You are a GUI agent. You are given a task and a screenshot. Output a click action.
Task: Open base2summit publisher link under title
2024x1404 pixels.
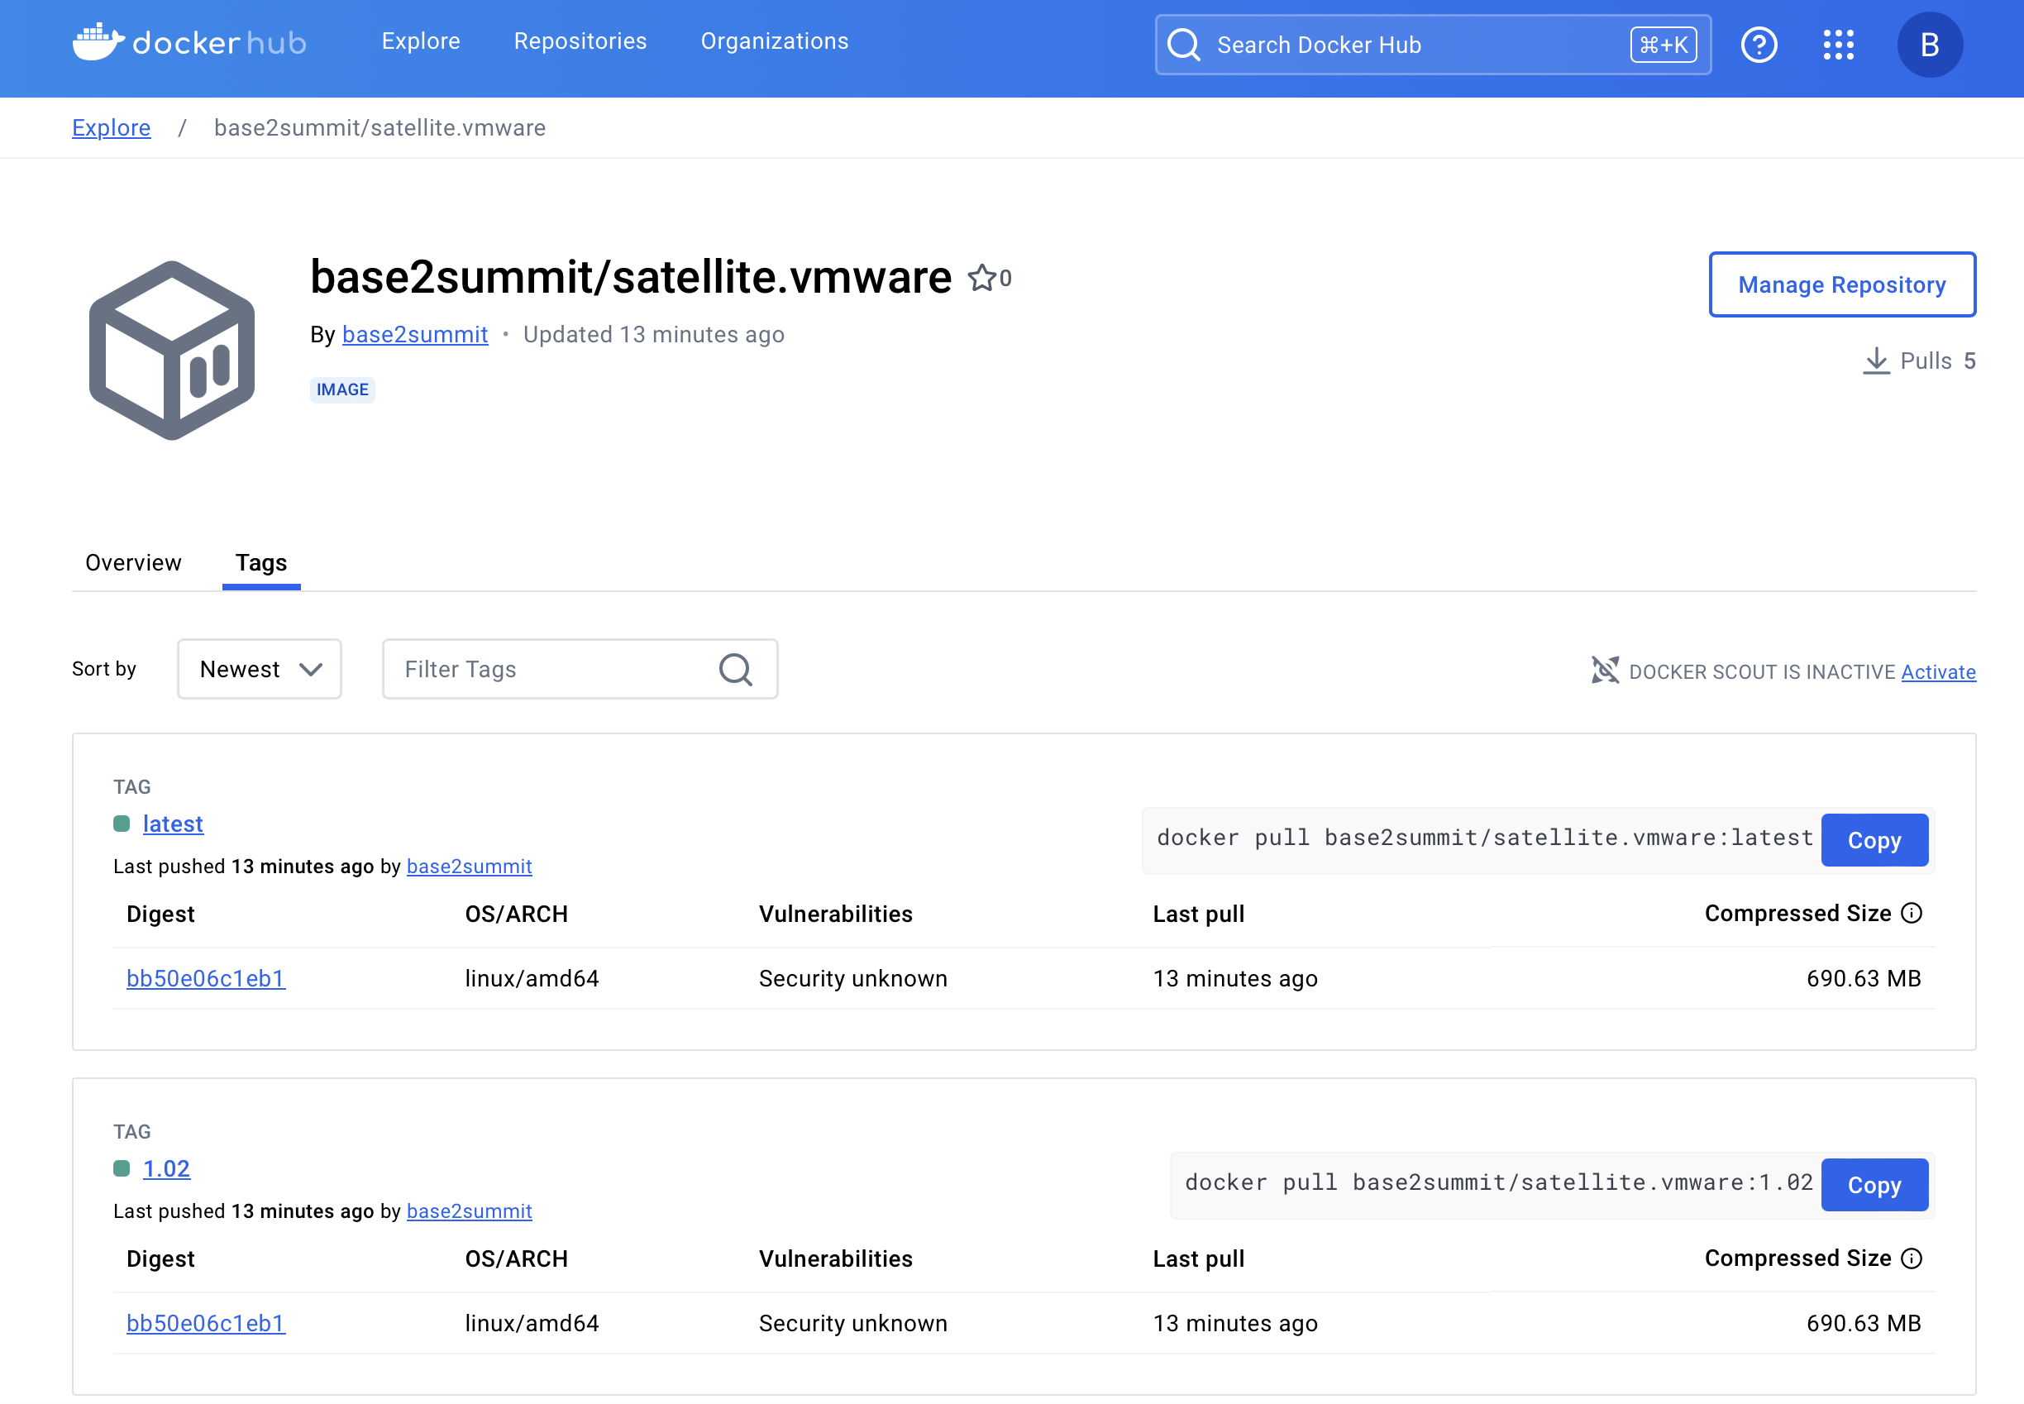coord(415,334)
